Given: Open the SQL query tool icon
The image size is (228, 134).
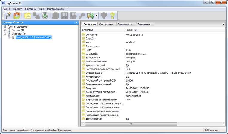Looking at the screenshot, I should pos(55,16).
